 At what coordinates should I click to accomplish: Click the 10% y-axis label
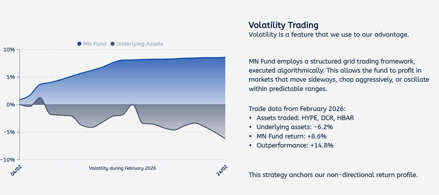pyautogui.click(x=9, y=50)
